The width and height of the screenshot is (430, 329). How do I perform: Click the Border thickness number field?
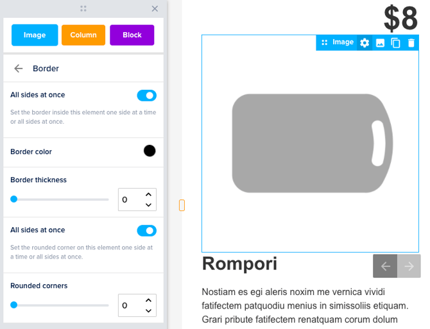(x=137, y=199)
